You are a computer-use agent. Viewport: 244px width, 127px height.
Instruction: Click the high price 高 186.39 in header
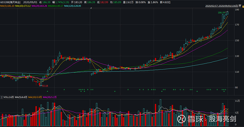click(x=89, y=2)
